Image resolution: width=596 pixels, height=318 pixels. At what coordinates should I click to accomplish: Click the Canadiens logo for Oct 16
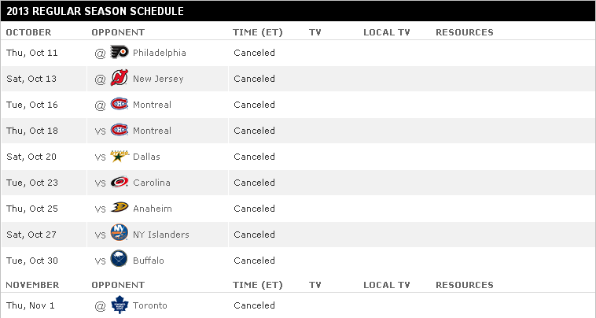coord(120,104)
